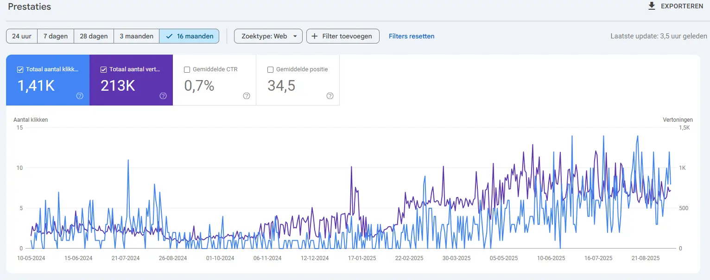
Task: Switch to the 3 maanden view
Action: coord(136,36)
